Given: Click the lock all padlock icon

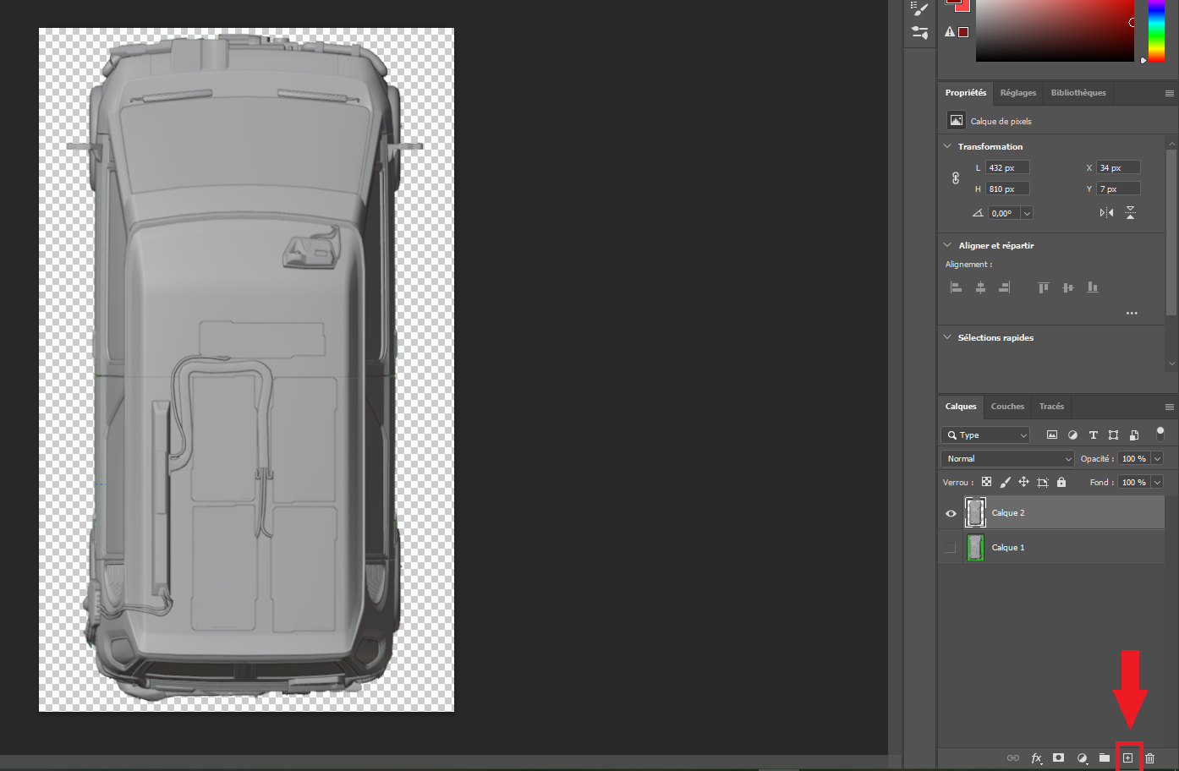Looking at the screenshot, I should click(1061, 482).
